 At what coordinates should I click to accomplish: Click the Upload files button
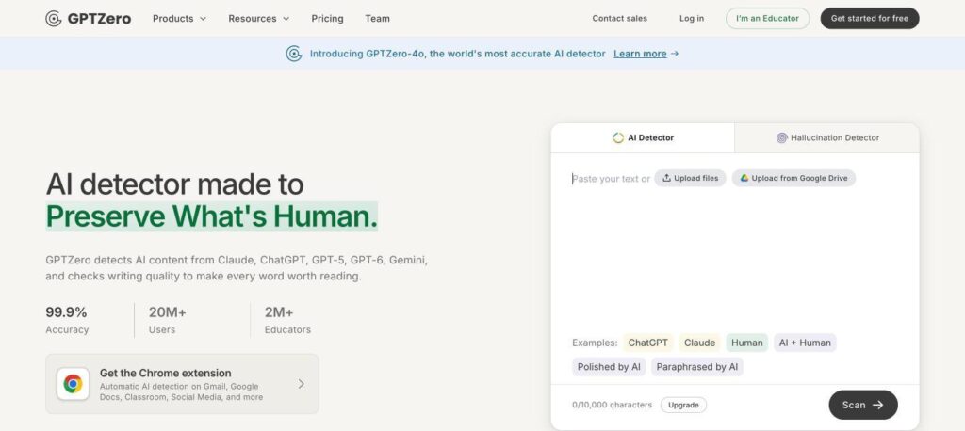(x=690, y=178)
